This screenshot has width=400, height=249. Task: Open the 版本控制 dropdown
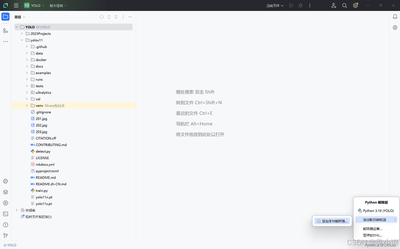pyautogui.click(x=58, y=5)
